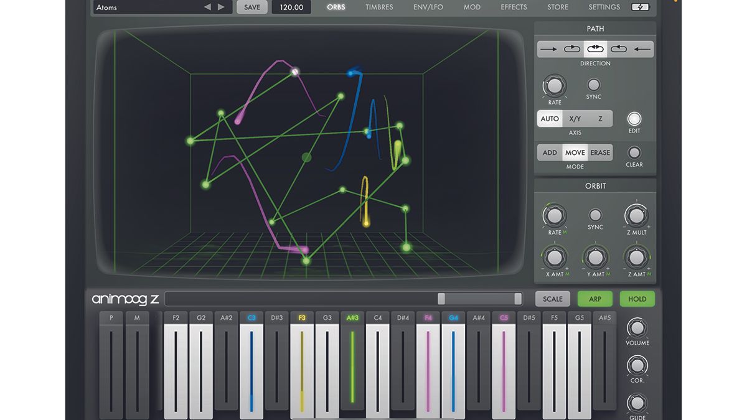Select the forward loop direction icon
This screenshot has width=747, height=420.
point(572,49)
